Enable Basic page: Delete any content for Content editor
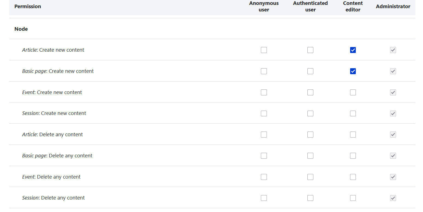Image resolution: width=423 pixels, height=212 pixels. (353, 156)
